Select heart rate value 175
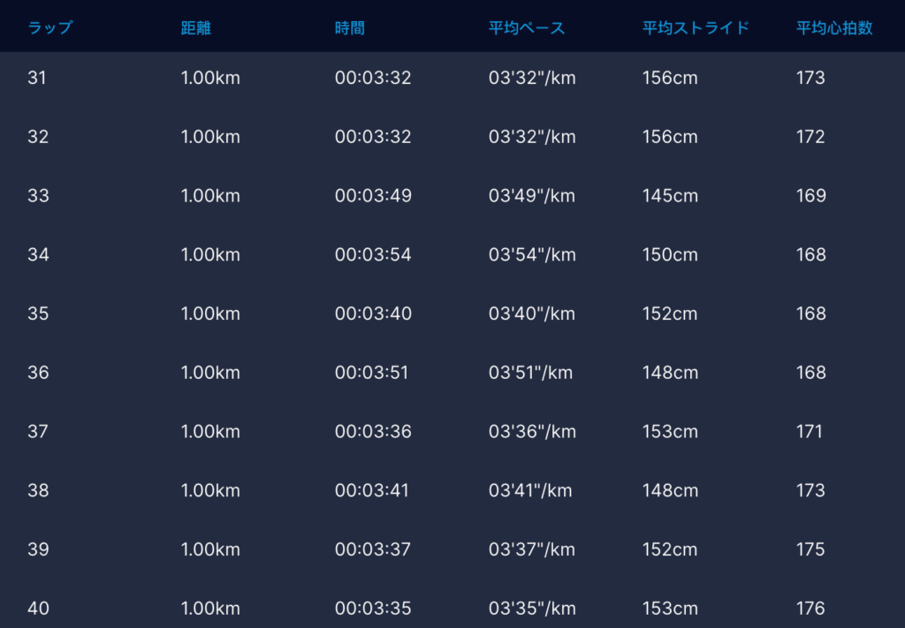This screenshot has width=905, height=628. [x=810, y=549]
